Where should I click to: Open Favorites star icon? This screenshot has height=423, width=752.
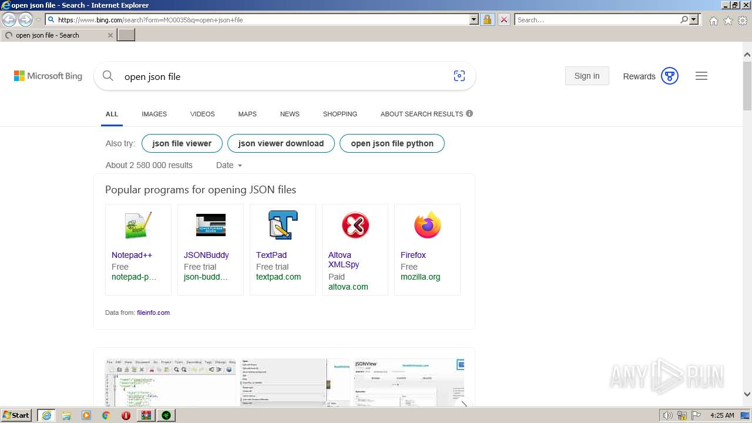click(728, 21)
